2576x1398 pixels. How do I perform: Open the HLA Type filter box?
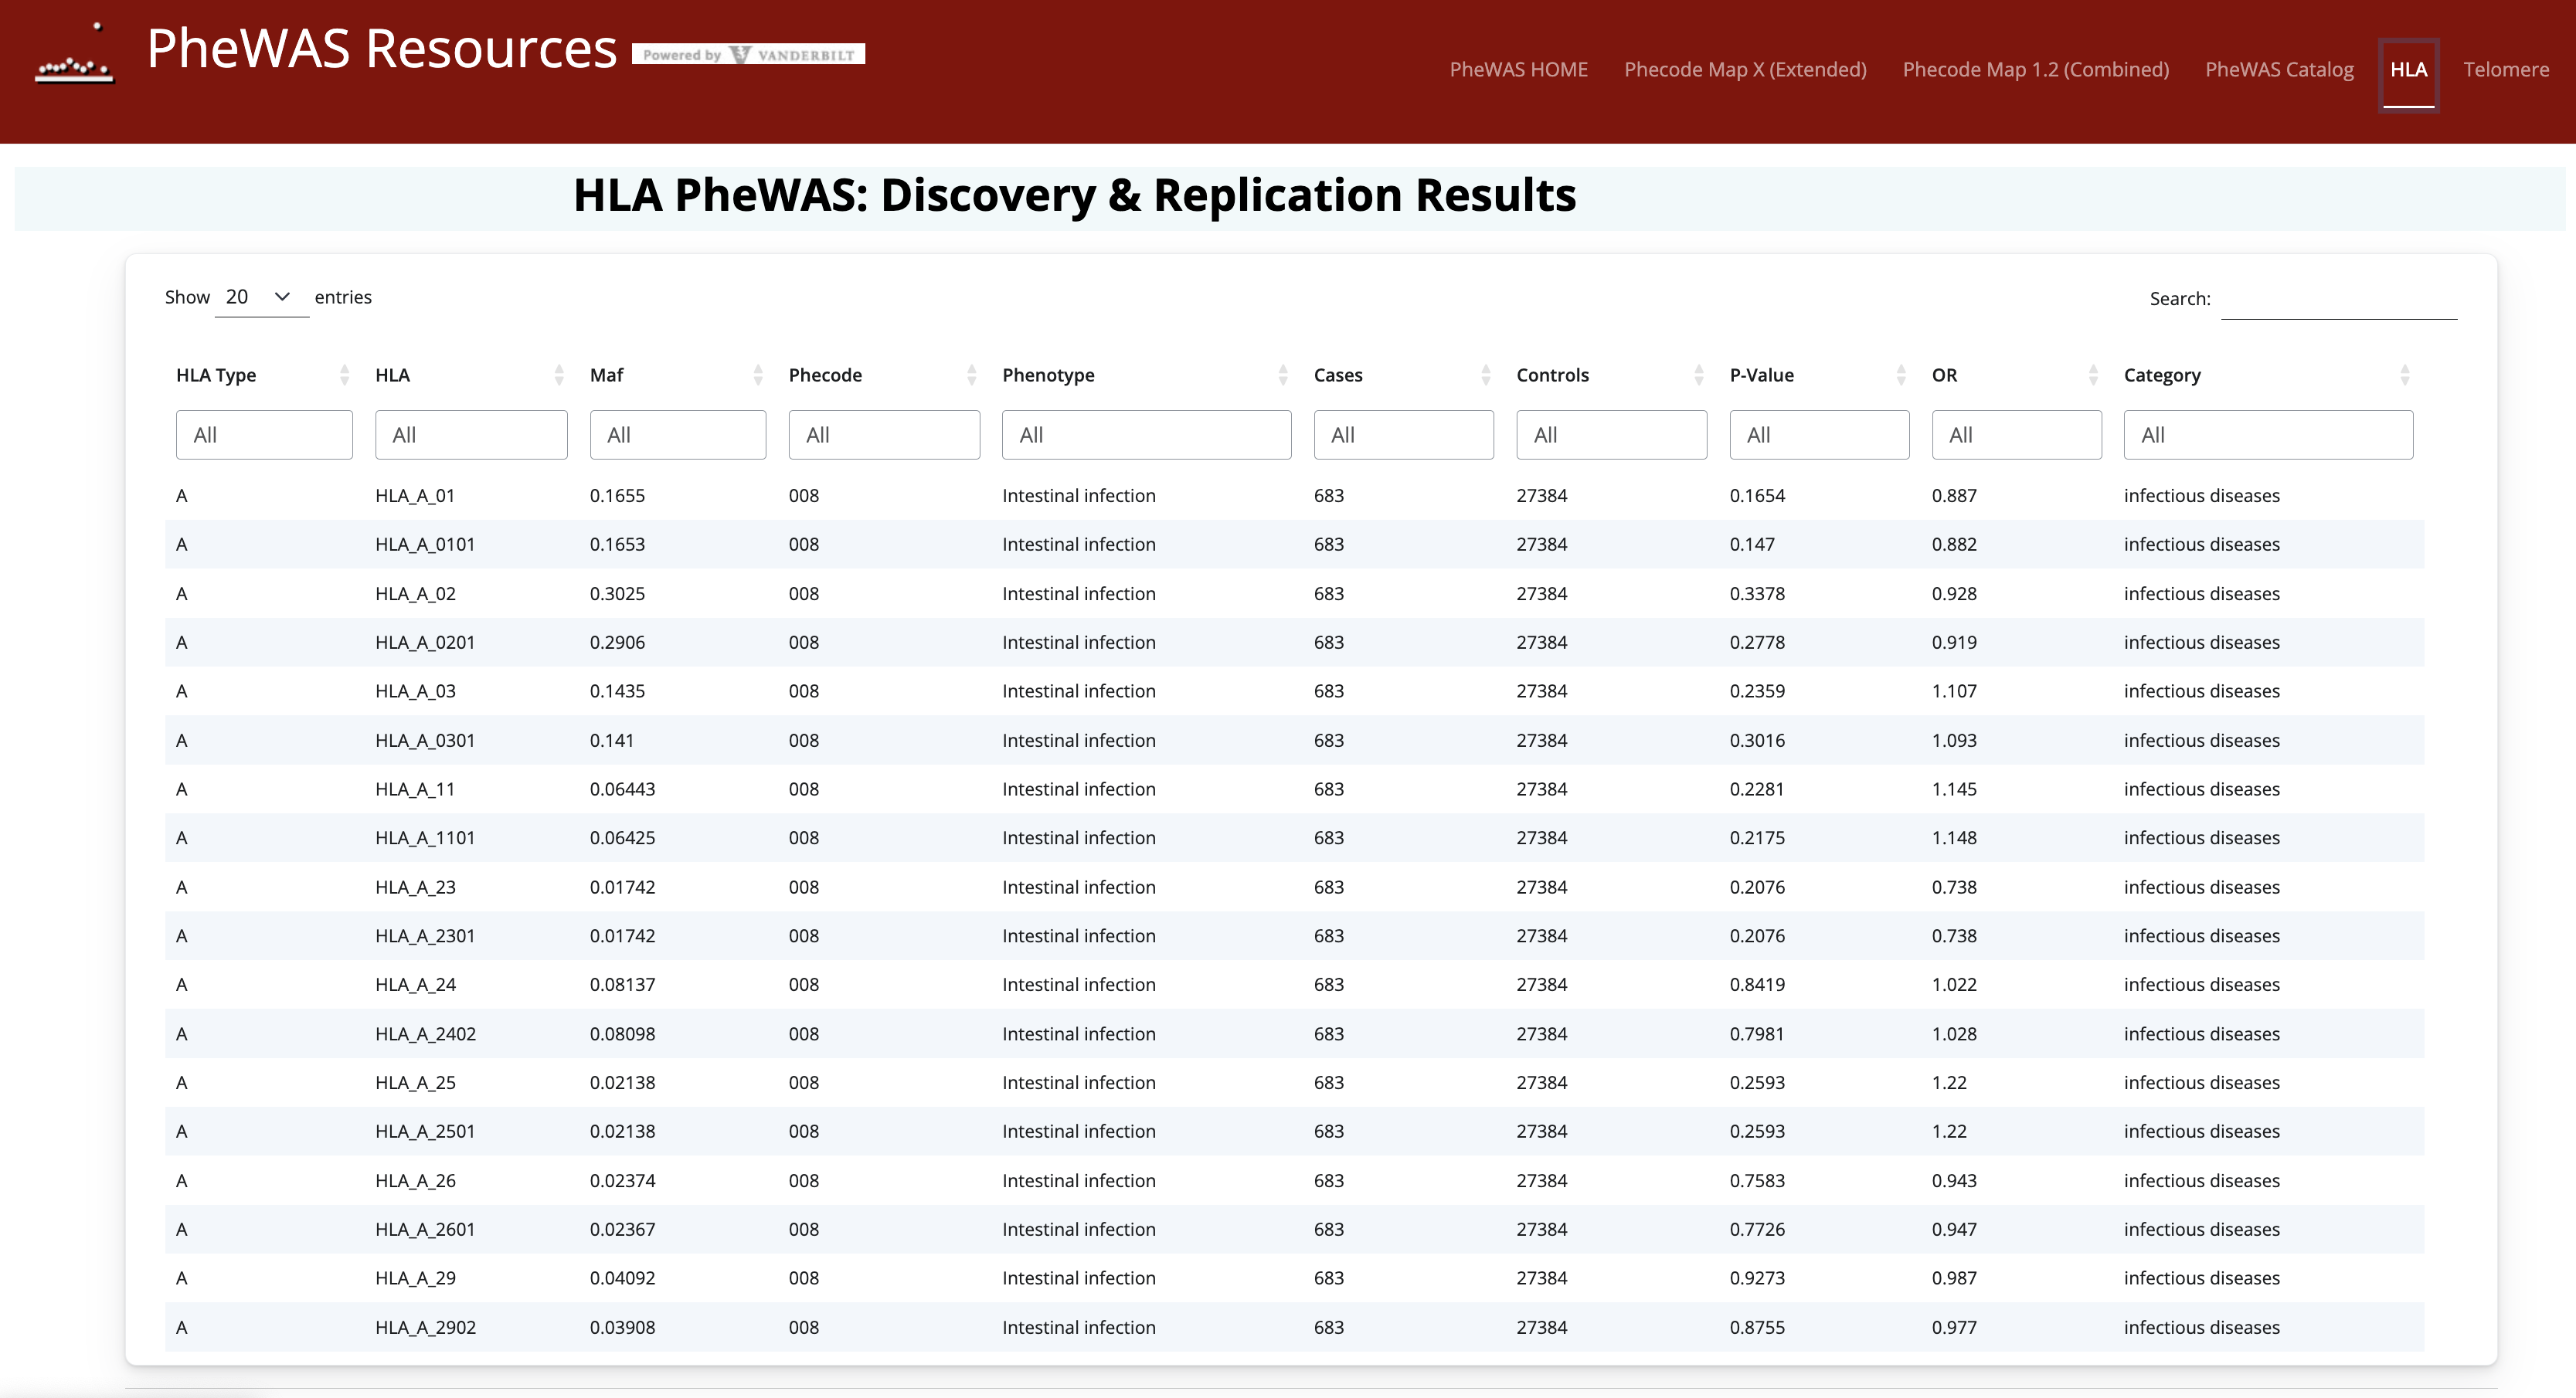(x=264, y=435)
